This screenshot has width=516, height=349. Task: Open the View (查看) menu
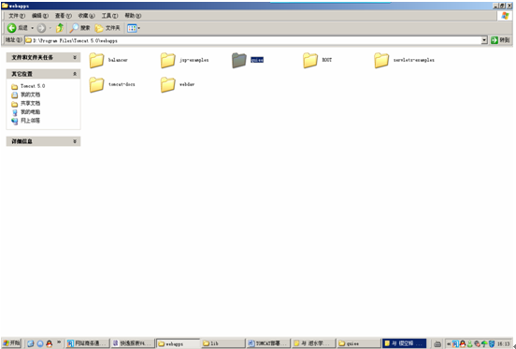click(x=64, y=16)
